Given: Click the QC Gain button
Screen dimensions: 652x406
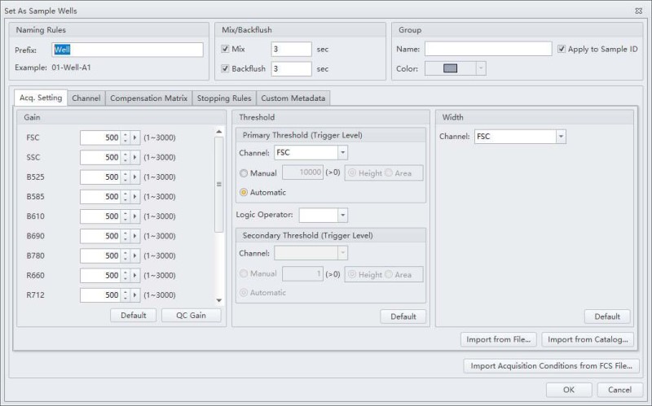Looking at the screenshot, I should [191, 316].
